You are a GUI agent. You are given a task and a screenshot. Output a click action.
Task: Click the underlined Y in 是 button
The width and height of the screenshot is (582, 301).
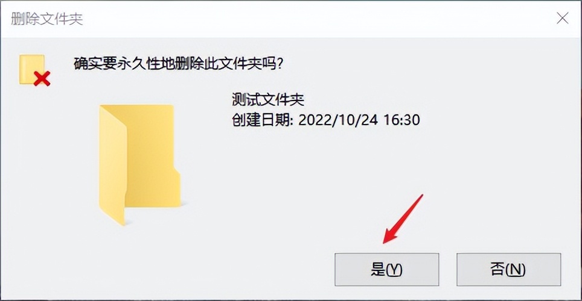click(394, 270)
